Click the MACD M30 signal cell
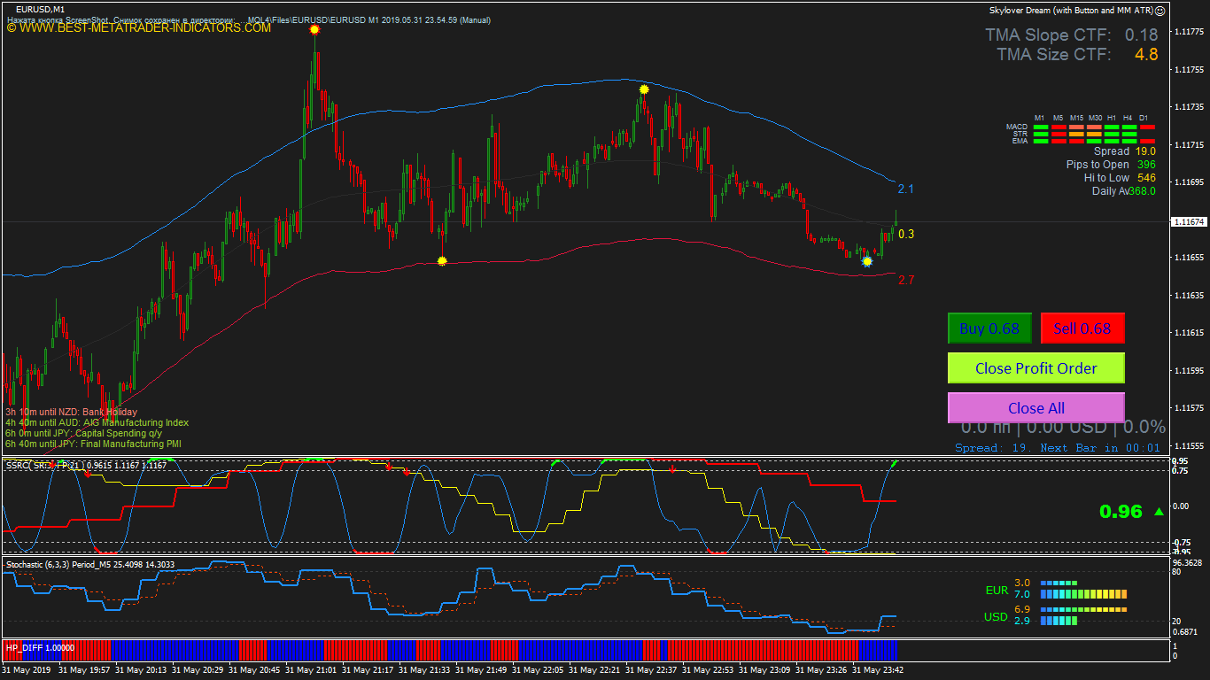Screen dimensions: 1210x680 click(1094, 127)
